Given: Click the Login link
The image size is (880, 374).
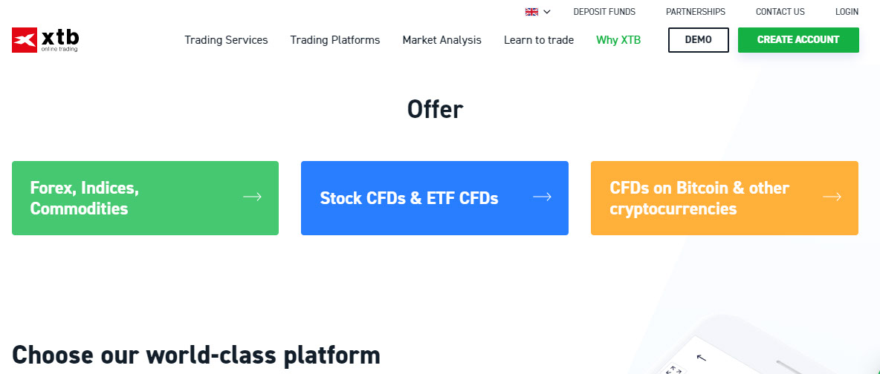Looking at the screenshot, I should 847,12.
